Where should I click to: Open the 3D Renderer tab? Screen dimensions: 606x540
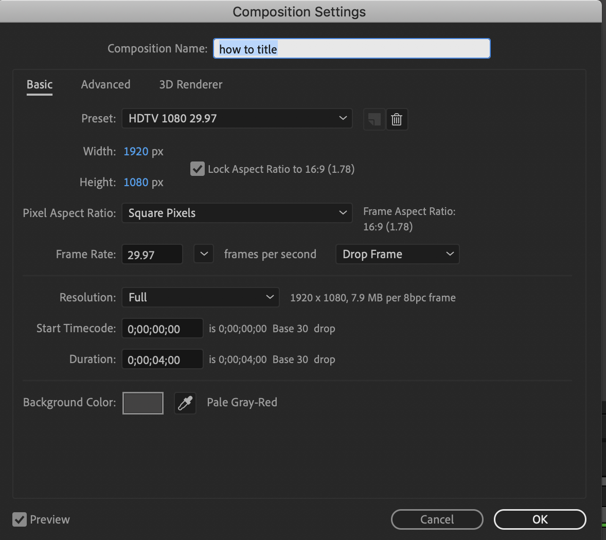(x=191, y=84)
